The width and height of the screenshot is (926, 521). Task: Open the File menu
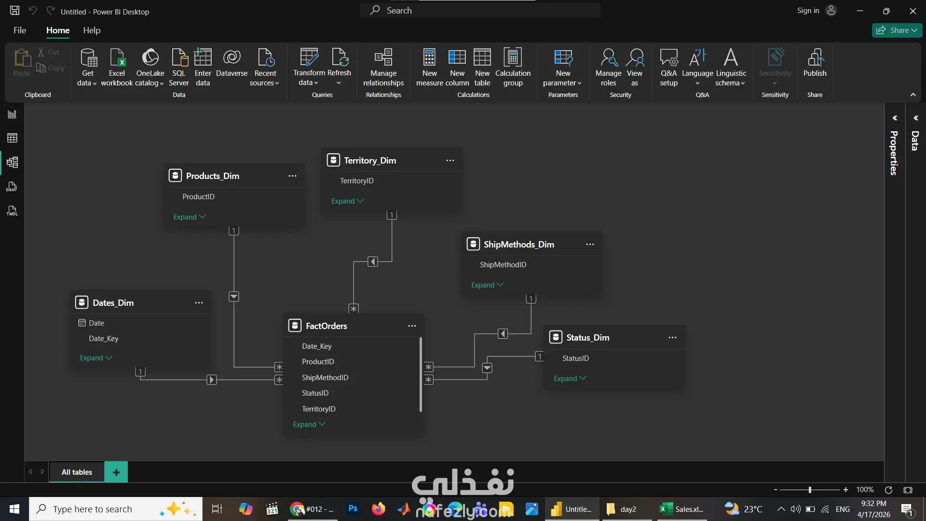coord(20,30)
